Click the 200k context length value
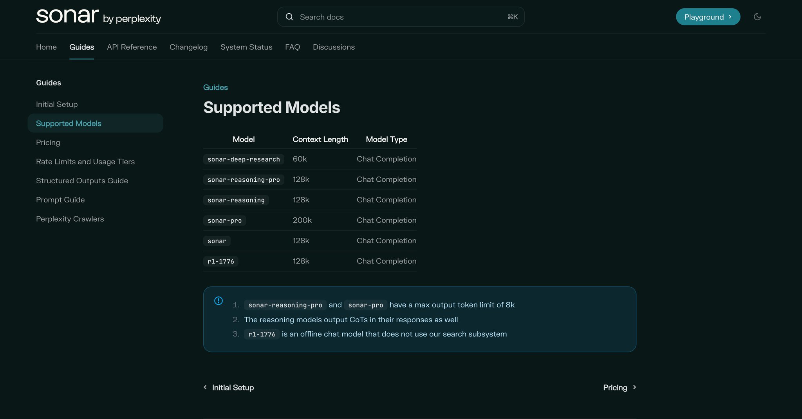 (x=302, y=220)
